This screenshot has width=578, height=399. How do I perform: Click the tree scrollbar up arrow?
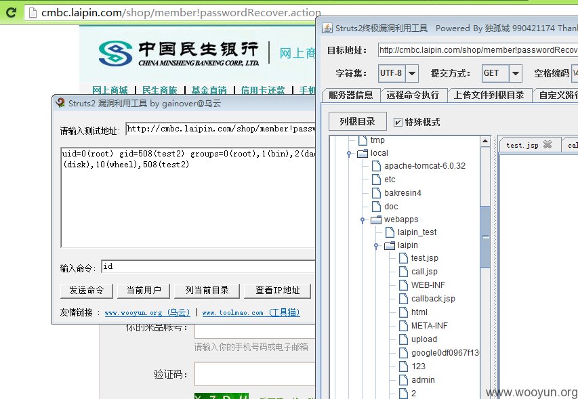click(485, 141)
